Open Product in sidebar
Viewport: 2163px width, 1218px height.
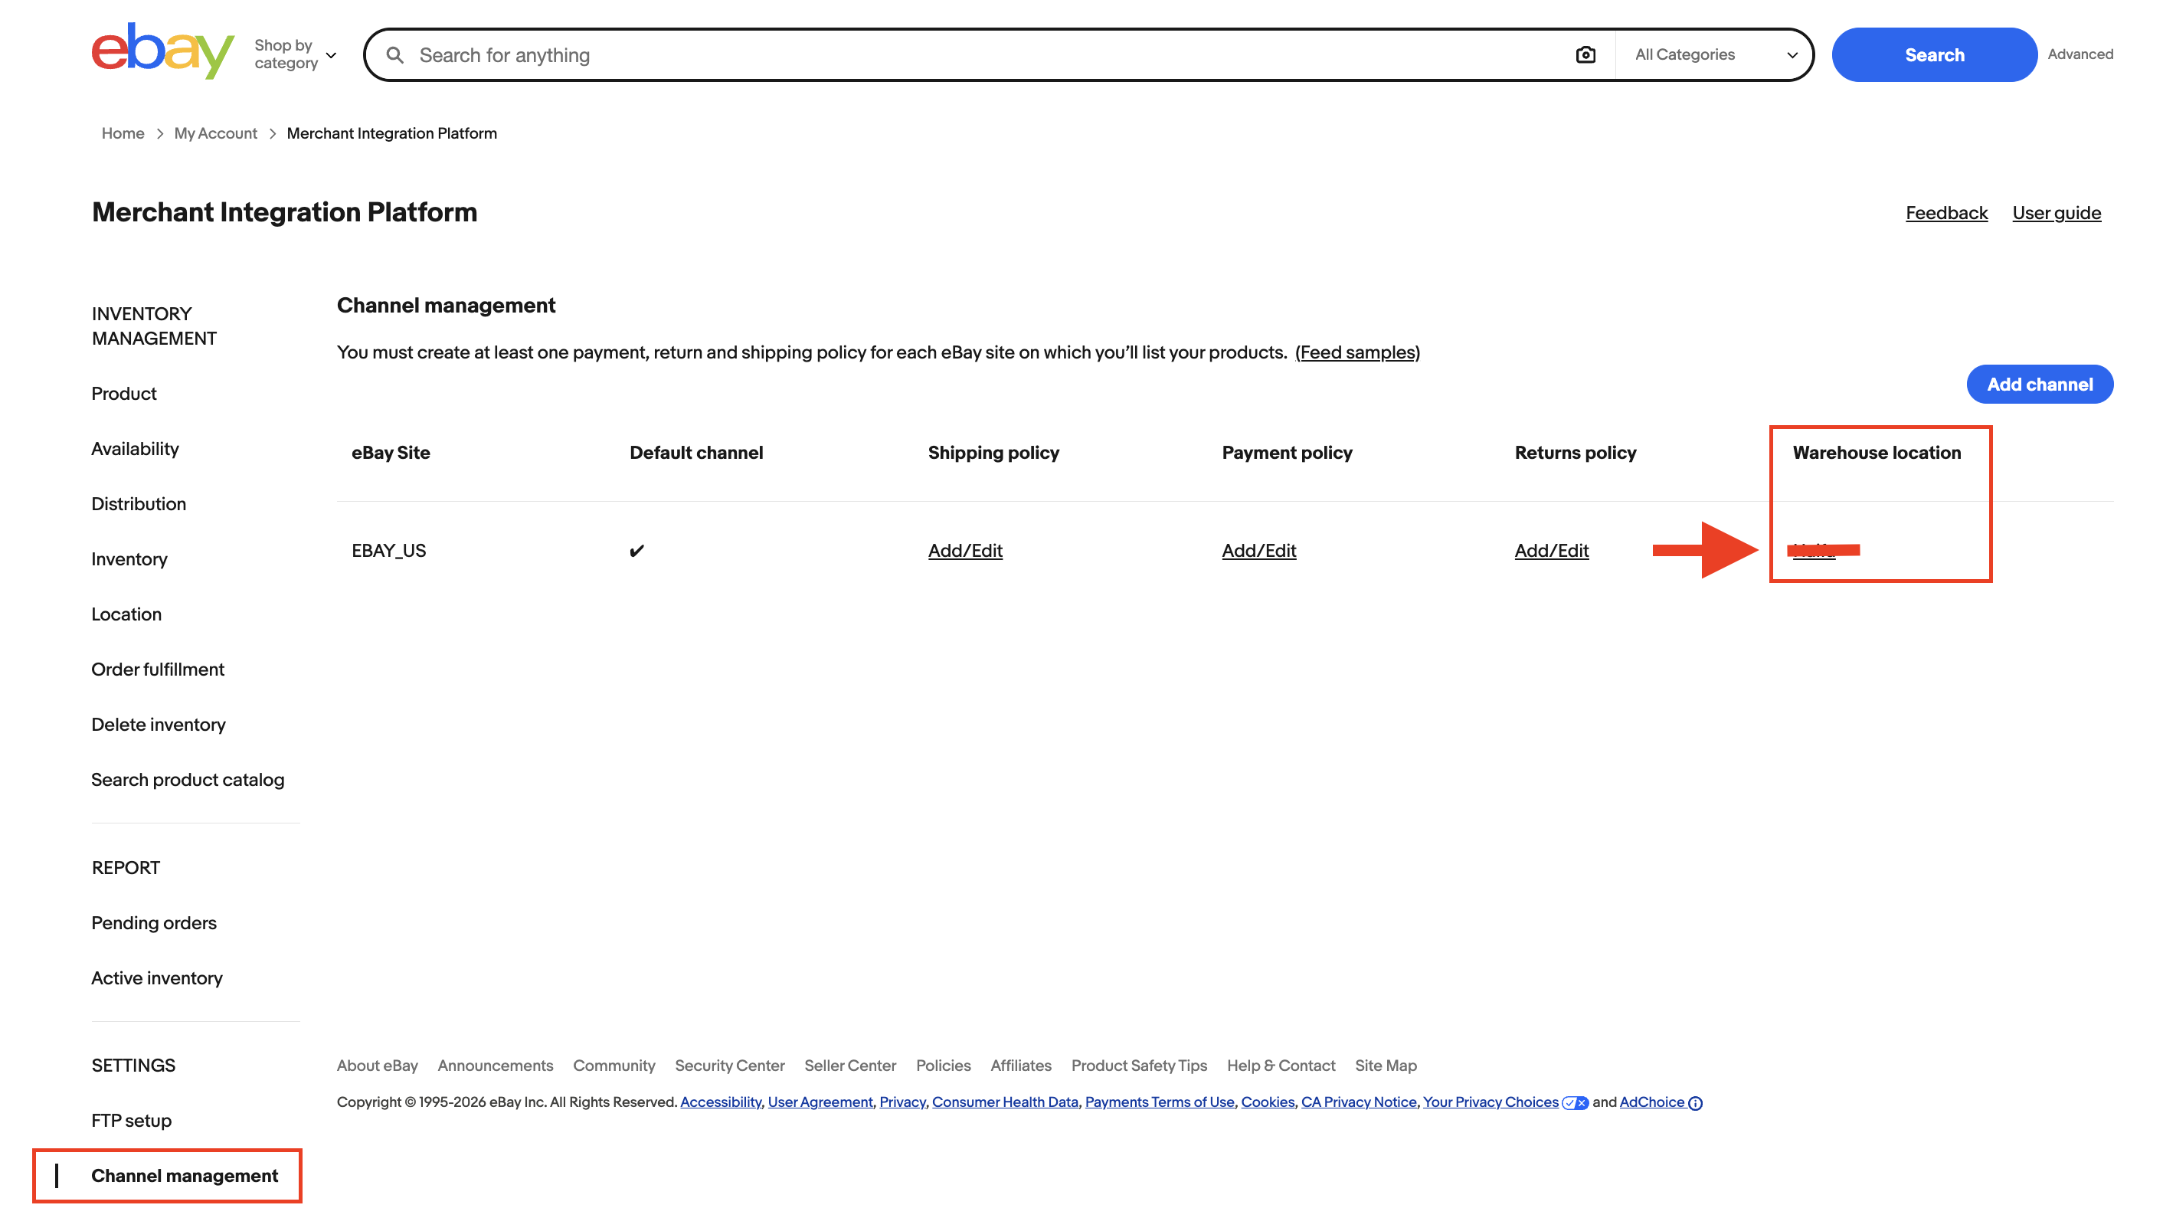pyautogui.click(x=123, y=394)
